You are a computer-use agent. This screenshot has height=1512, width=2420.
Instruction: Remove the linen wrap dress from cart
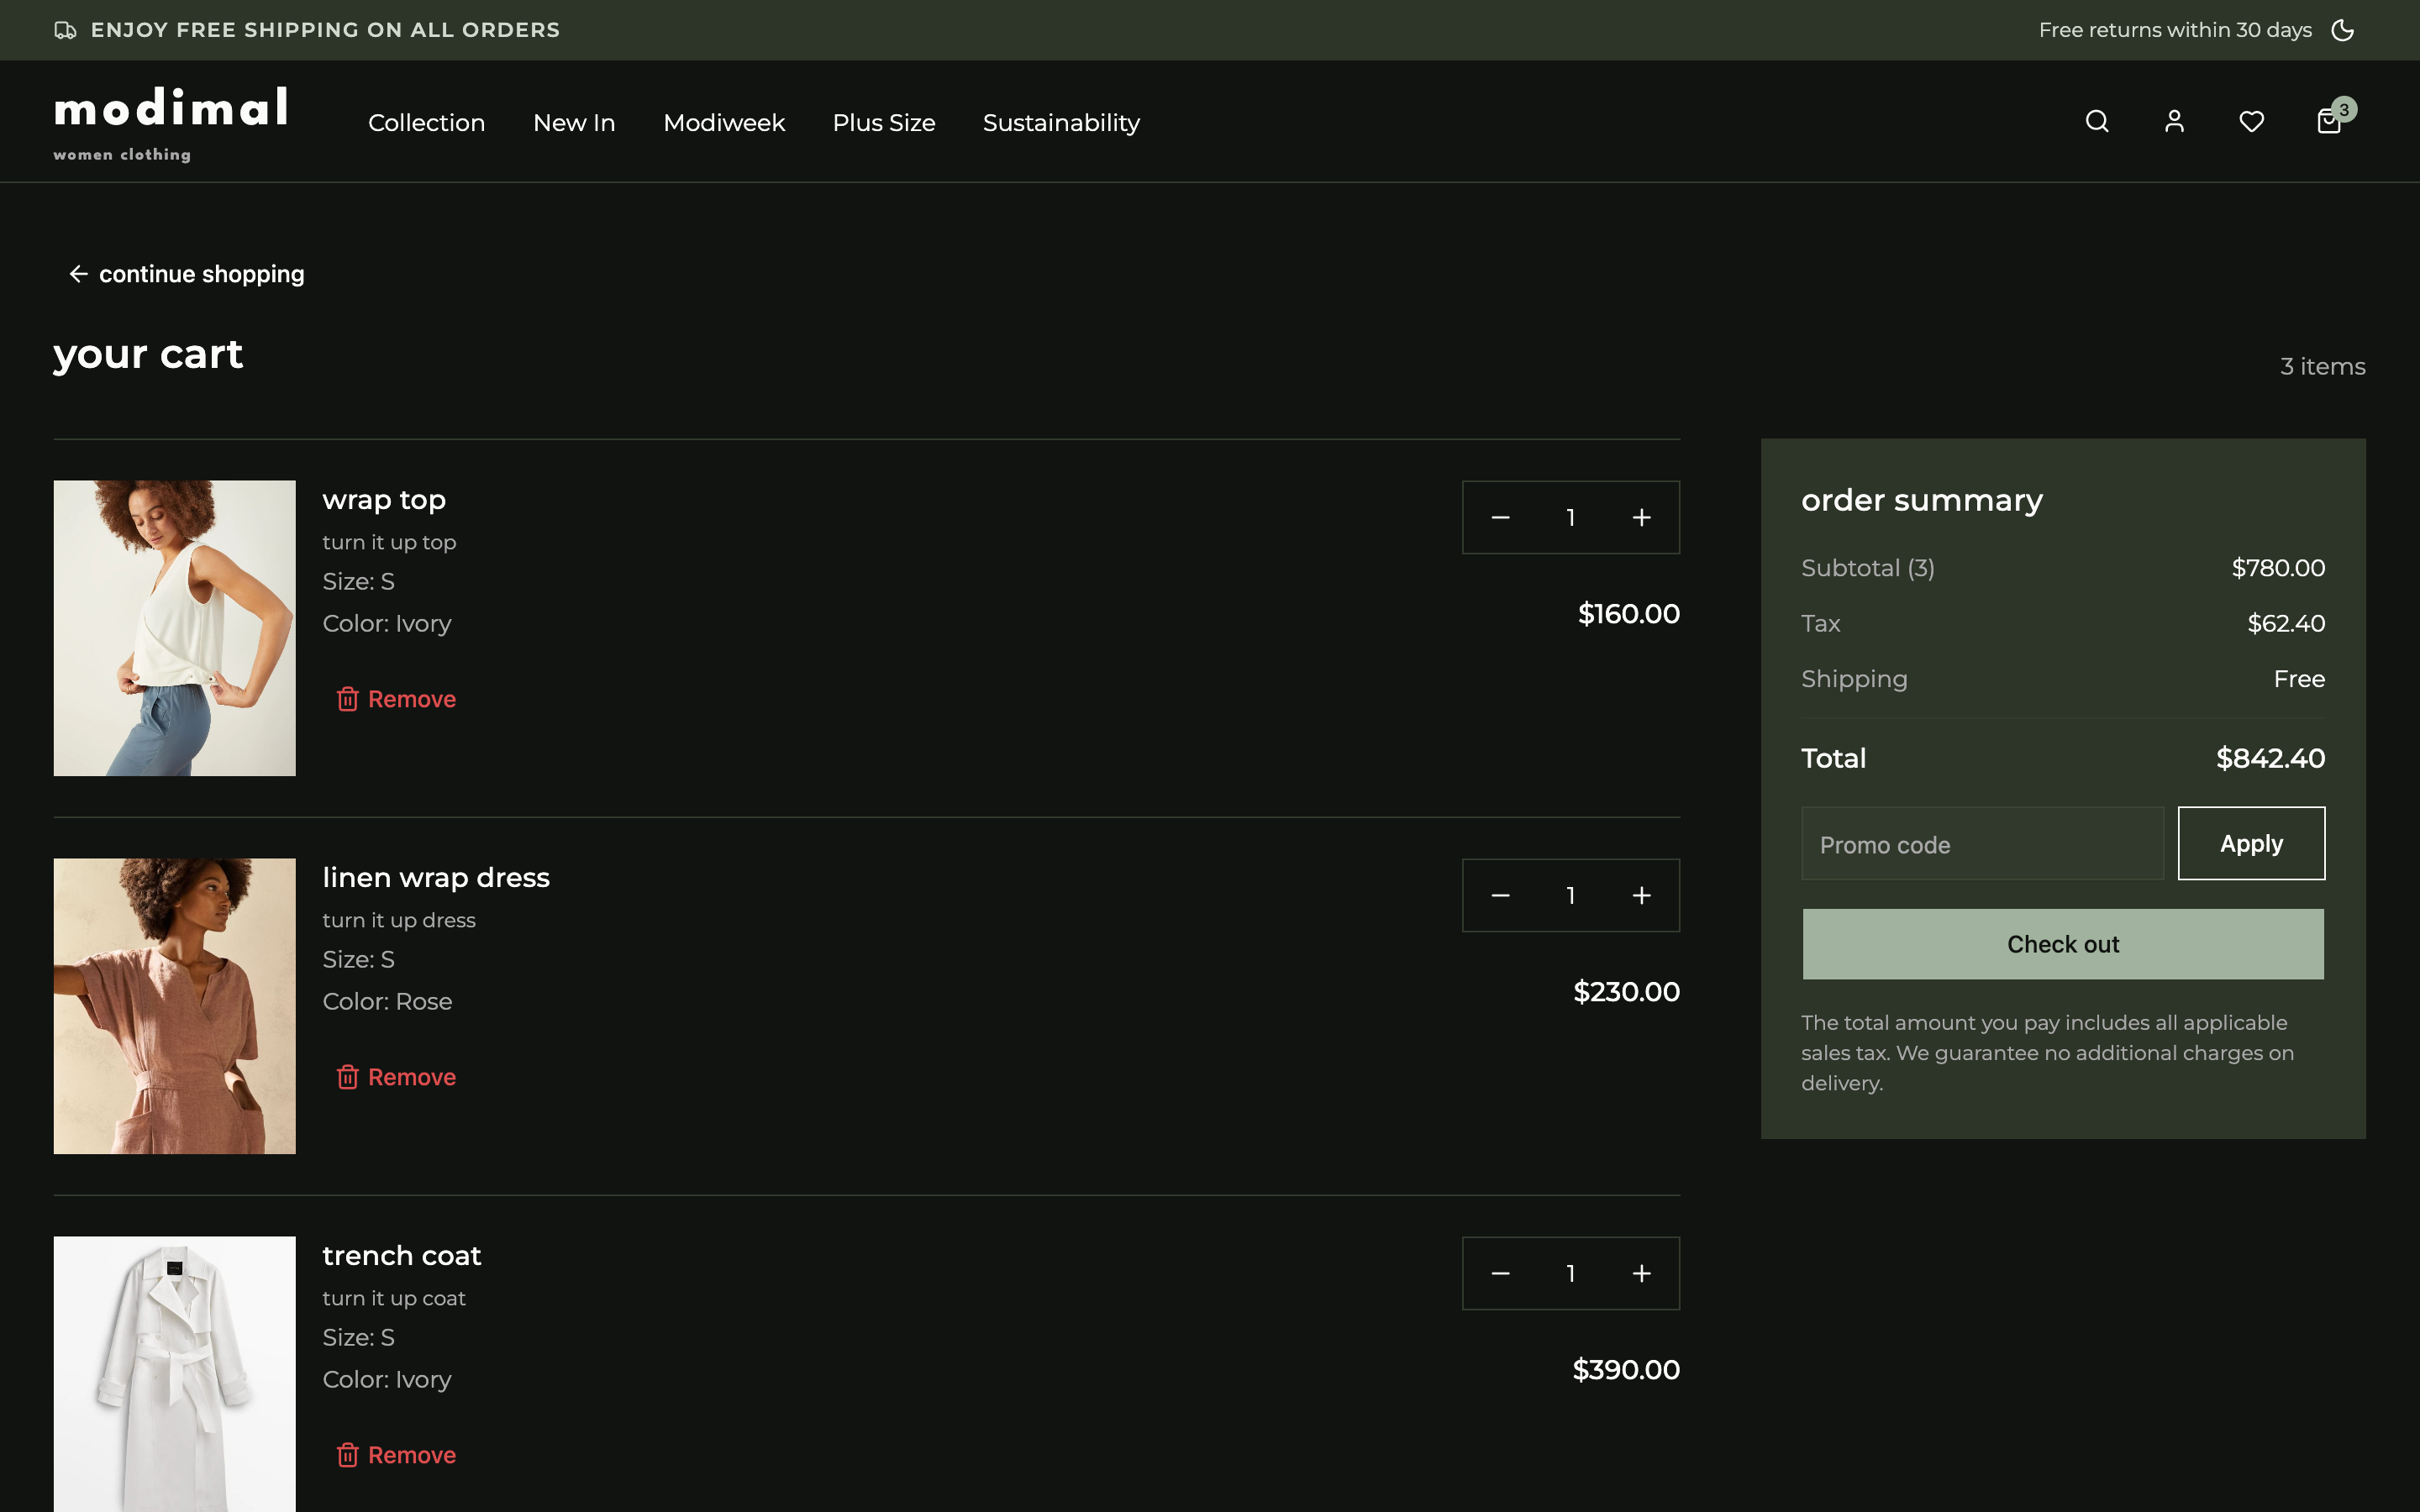[x=396, y=1077]
